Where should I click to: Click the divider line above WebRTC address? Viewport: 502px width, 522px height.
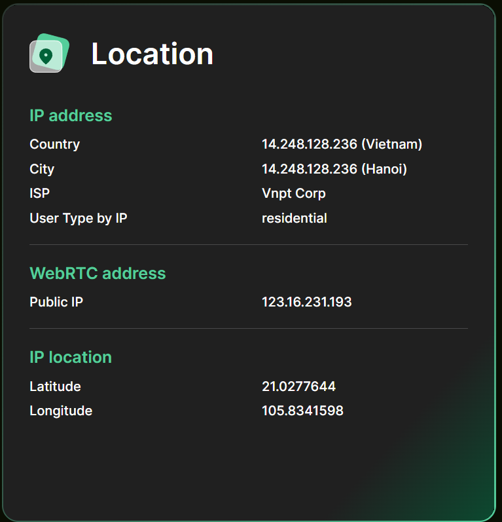coord(249,244)
